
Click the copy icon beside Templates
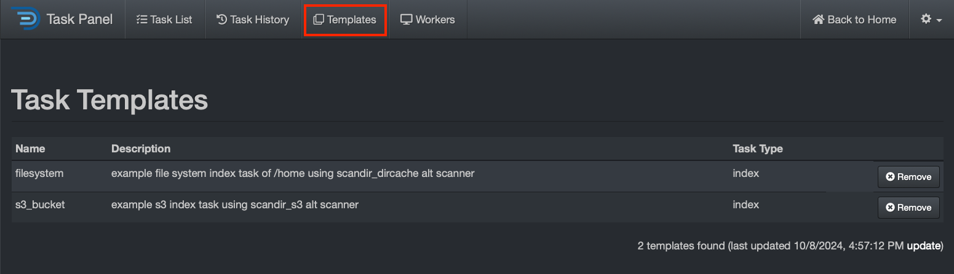coord(318,20)
